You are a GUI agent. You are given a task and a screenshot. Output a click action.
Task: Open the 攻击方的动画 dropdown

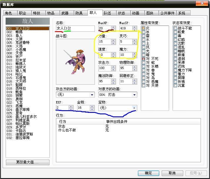[92, 95]
